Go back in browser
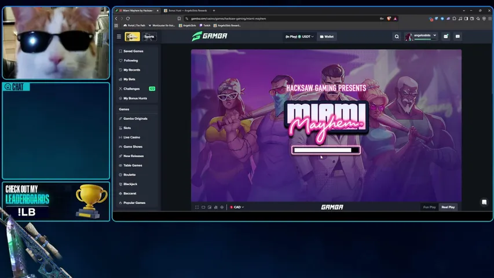 coord(116,19)
